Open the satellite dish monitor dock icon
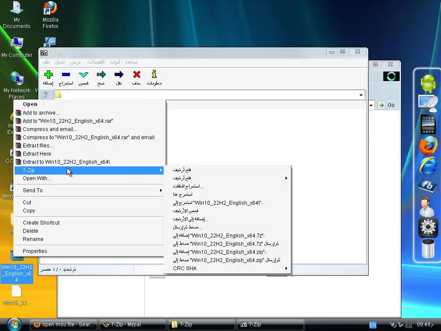This screenshot has width=441, height=331. pos(428,103)
